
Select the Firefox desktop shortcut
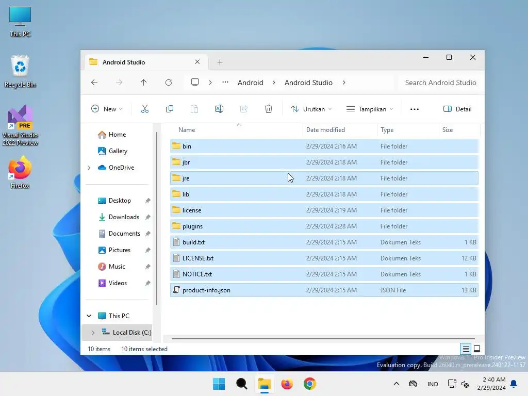point(20,172)
